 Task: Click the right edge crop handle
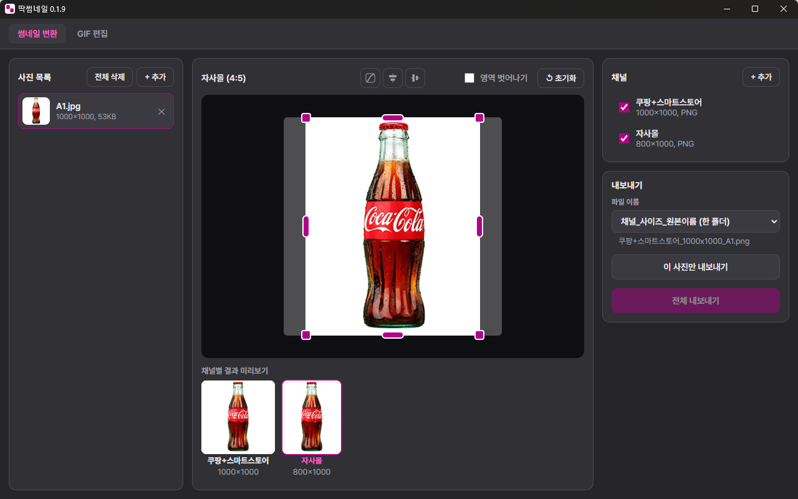[479, 226]
